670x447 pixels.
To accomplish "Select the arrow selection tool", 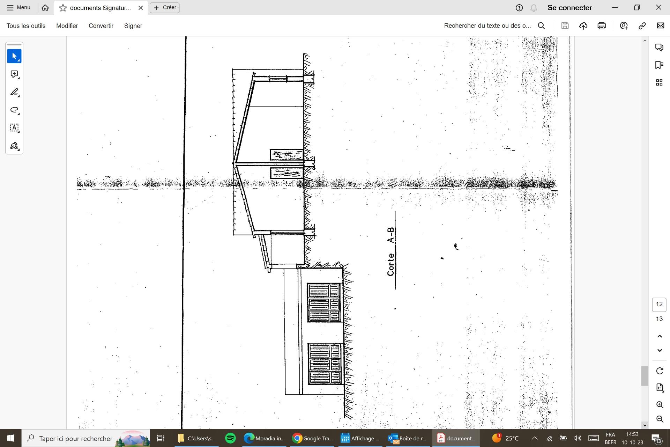I will pyautogui.click(x=14, y=56).
